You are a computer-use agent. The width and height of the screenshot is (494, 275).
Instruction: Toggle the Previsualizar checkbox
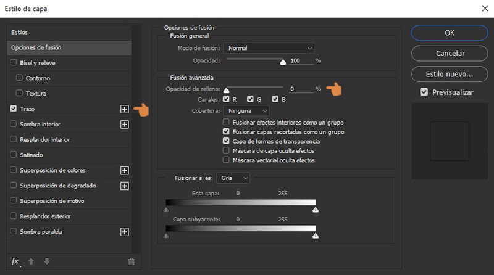(424, 92)
